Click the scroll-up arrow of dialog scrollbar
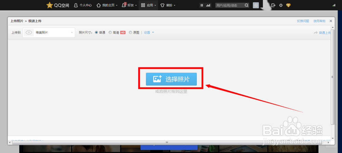The image size is (342, 153). coord(332,27)
